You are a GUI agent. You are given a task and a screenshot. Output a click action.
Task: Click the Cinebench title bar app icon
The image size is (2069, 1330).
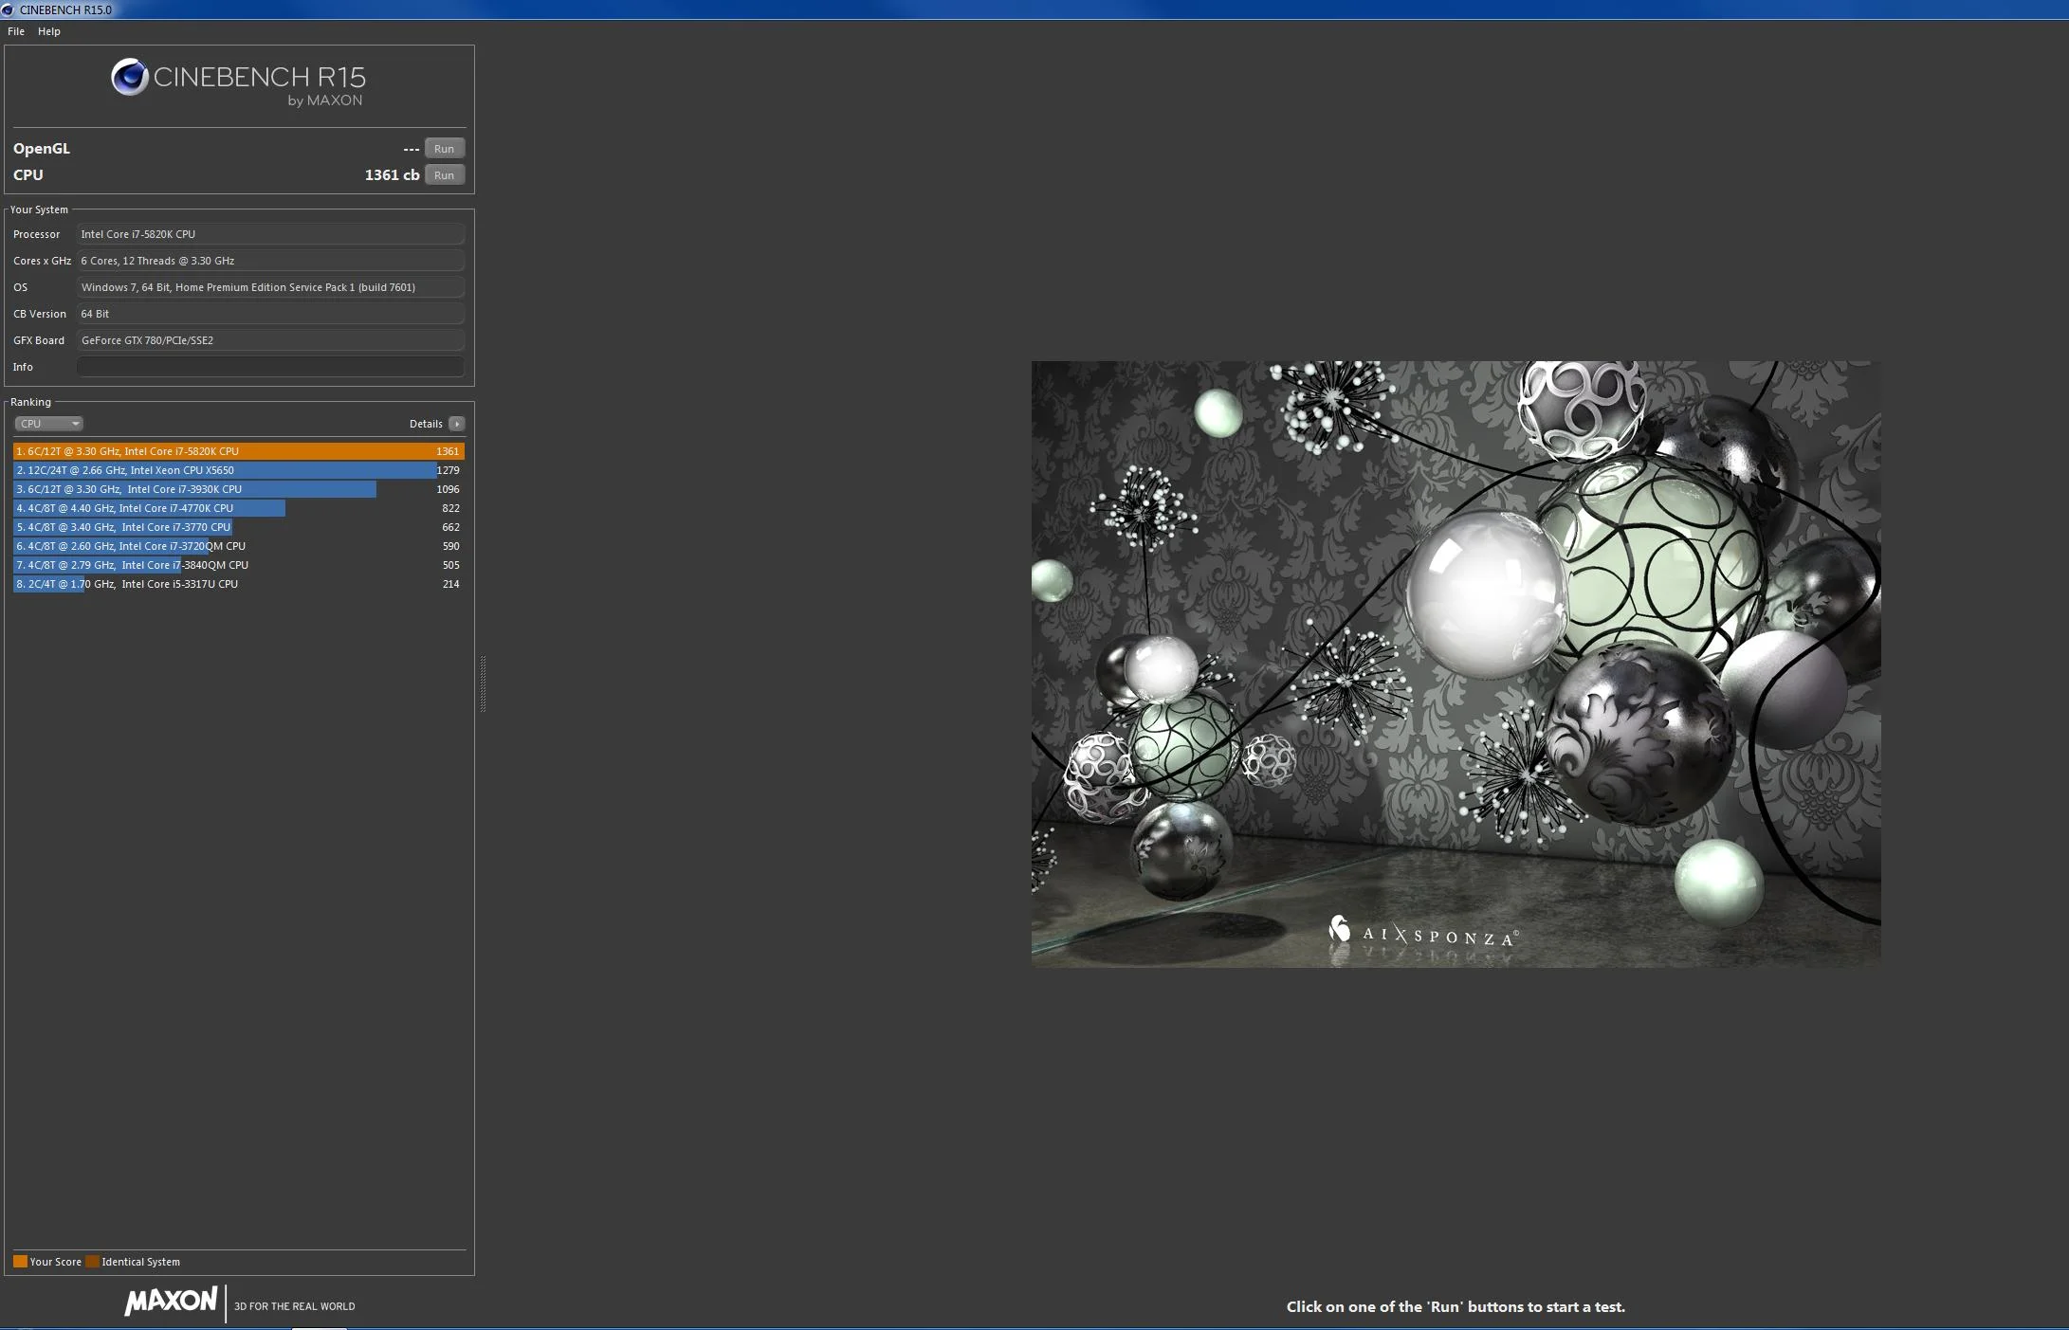tap(8, 9)
